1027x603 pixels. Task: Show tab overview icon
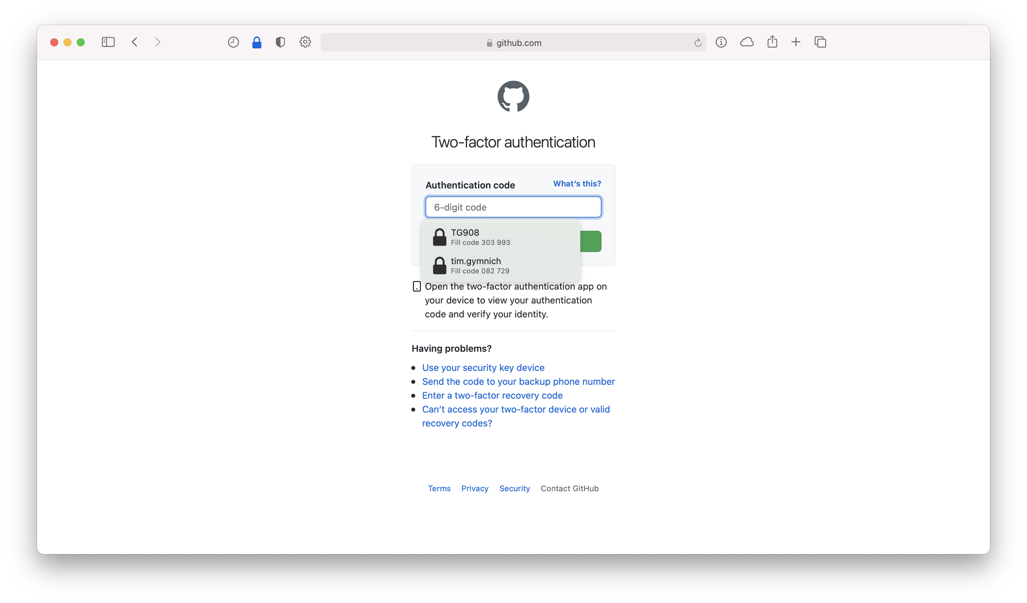(820, 42)
